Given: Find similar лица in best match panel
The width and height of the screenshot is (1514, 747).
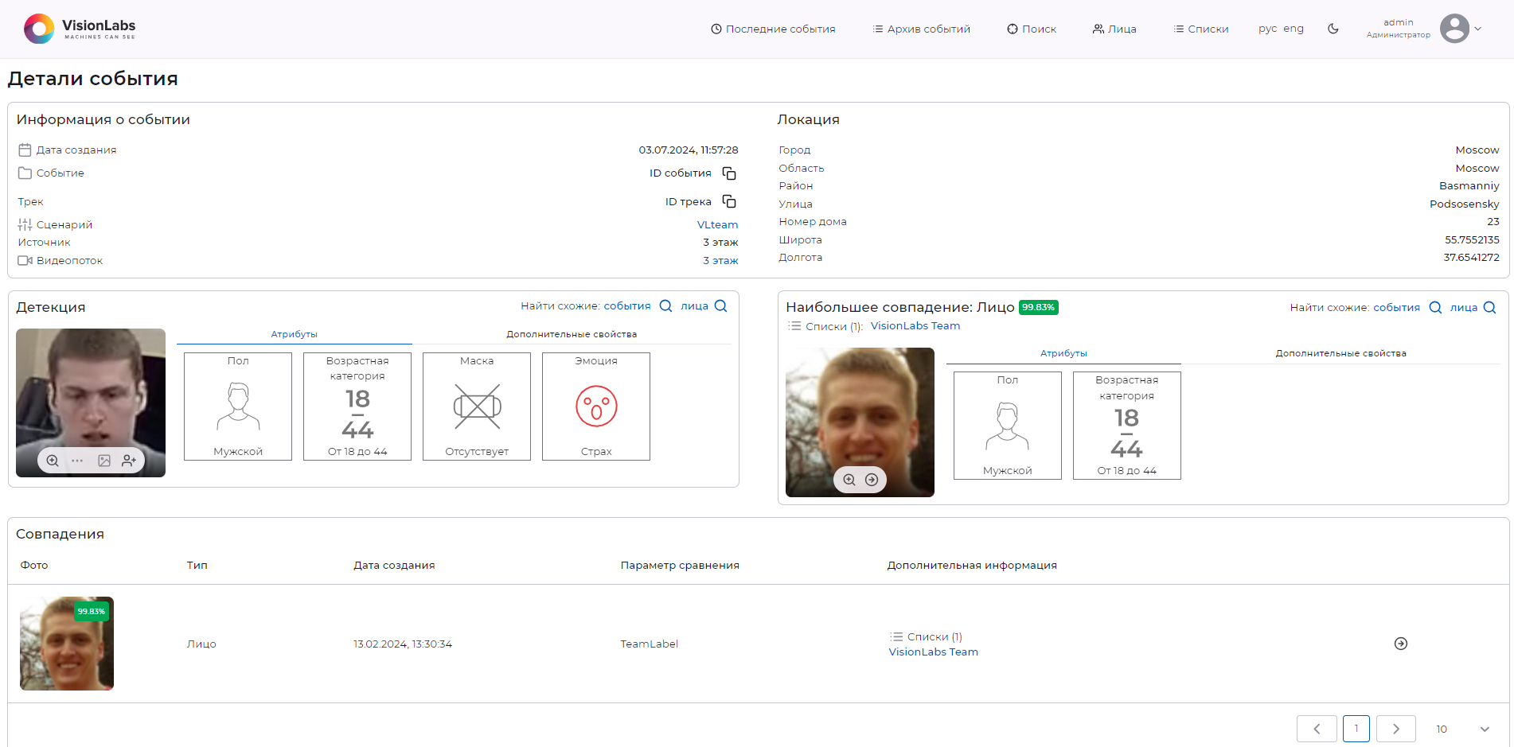Looking at the screenshot, I should (x=1464, y=308).
